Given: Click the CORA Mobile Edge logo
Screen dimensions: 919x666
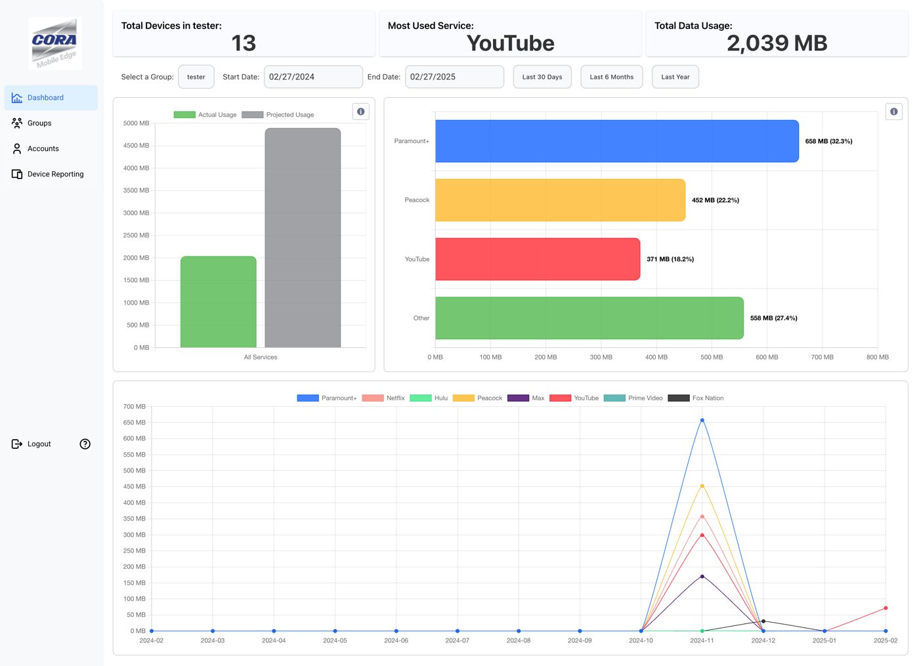Looking at the screenshot, I should 55,43.
